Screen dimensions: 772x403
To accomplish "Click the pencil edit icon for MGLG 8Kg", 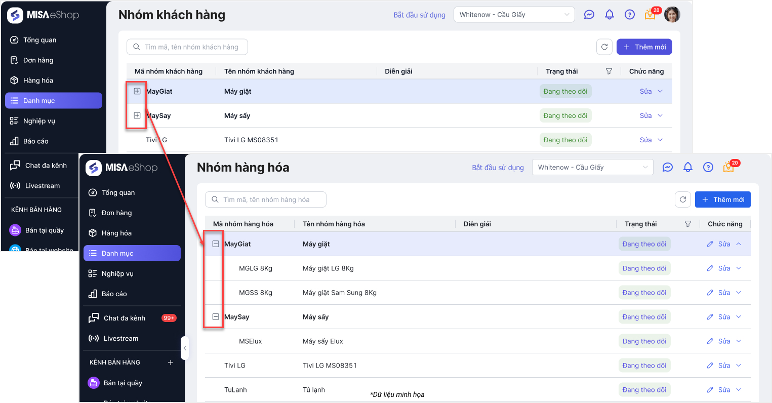I will pos(710,268).
